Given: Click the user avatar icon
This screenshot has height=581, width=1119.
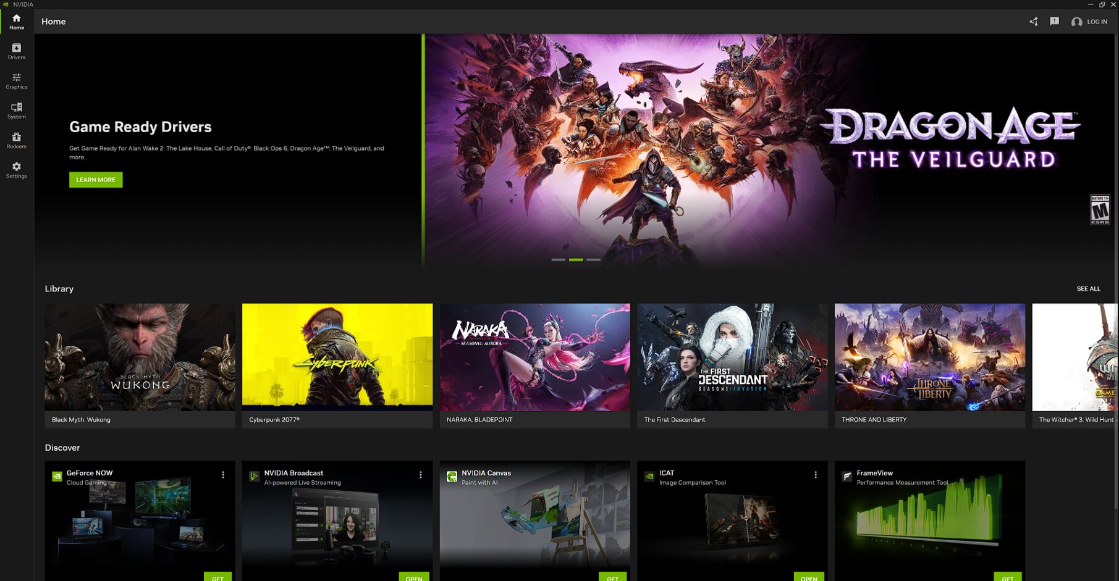Looking at the screenshot, I should tap(1076, 22).
